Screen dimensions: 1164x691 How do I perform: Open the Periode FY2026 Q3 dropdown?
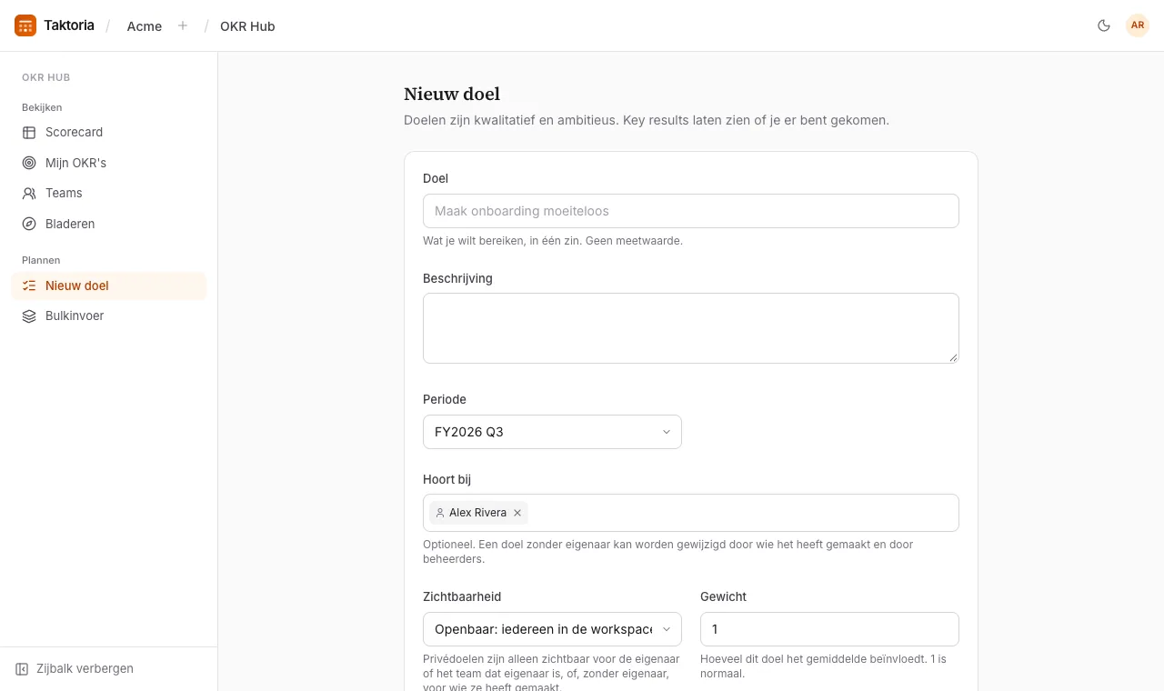tap(552, 432)
